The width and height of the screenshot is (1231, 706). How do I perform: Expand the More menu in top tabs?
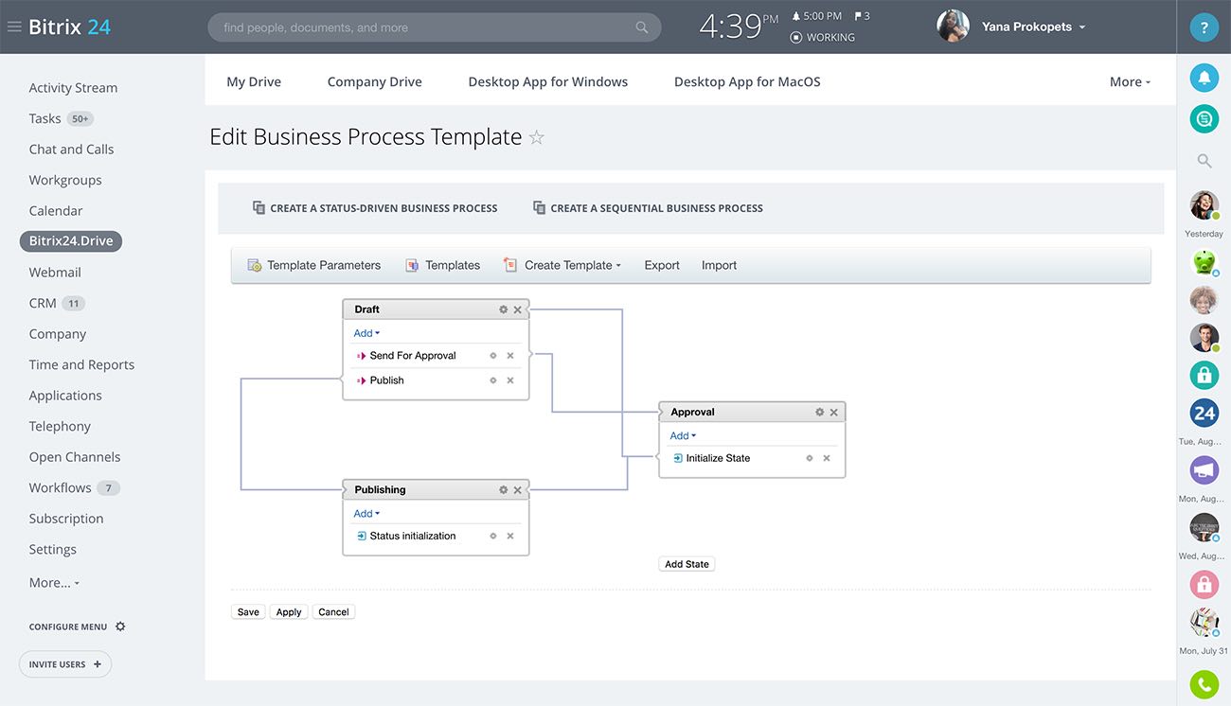[x=1130, y=82]
